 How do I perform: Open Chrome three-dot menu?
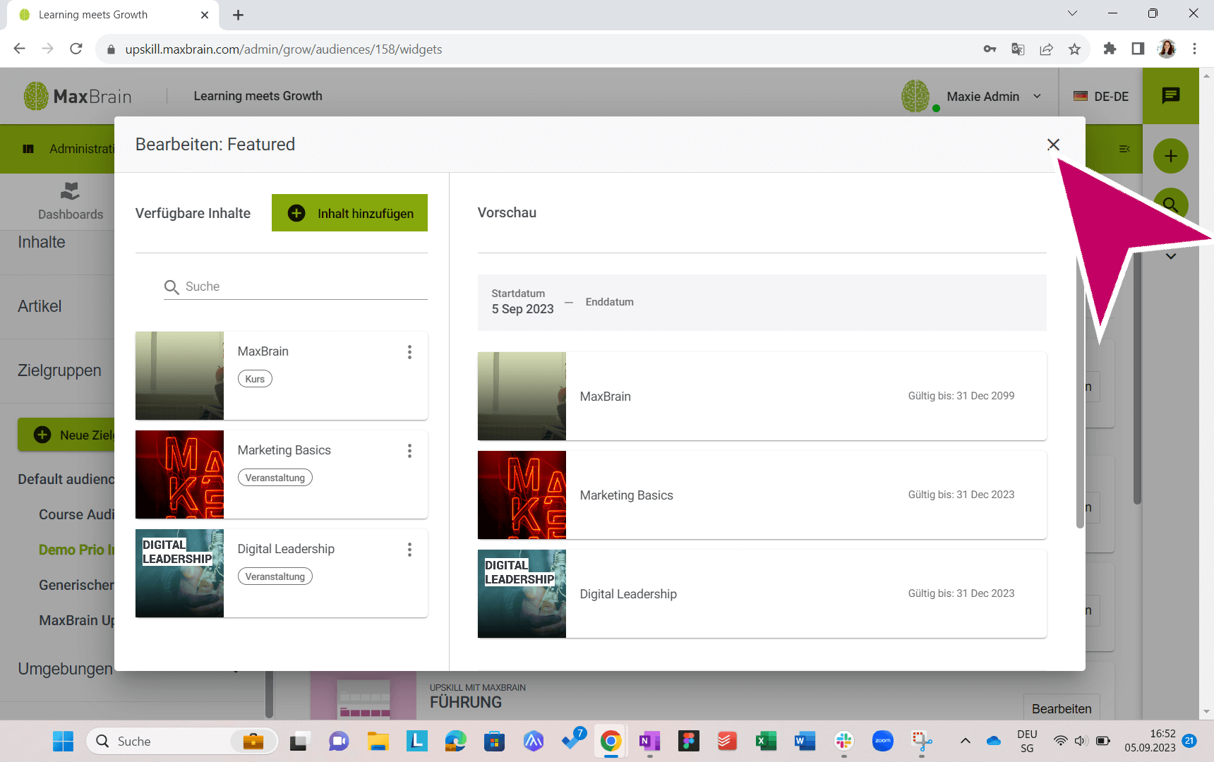[1194, 49]
